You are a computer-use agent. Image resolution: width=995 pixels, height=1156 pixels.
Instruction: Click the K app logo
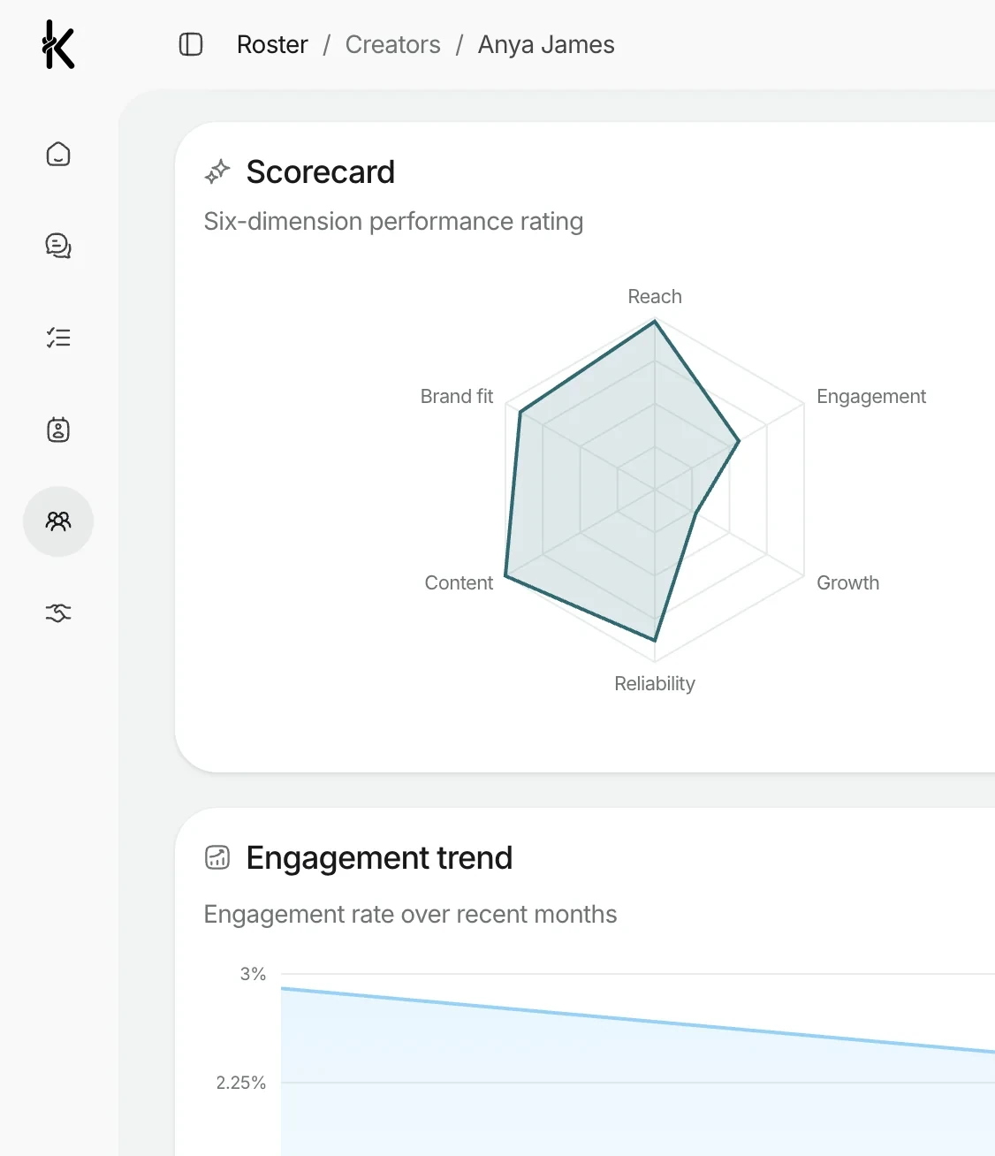pos(58,44)
